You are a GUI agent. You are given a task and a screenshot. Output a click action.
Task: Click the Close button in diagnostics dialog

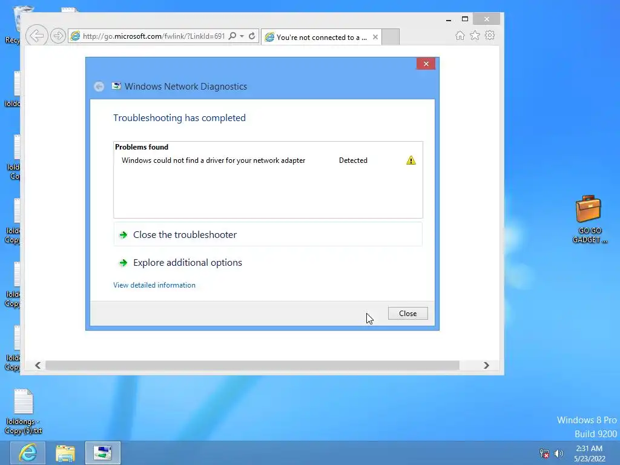point(407,313)
